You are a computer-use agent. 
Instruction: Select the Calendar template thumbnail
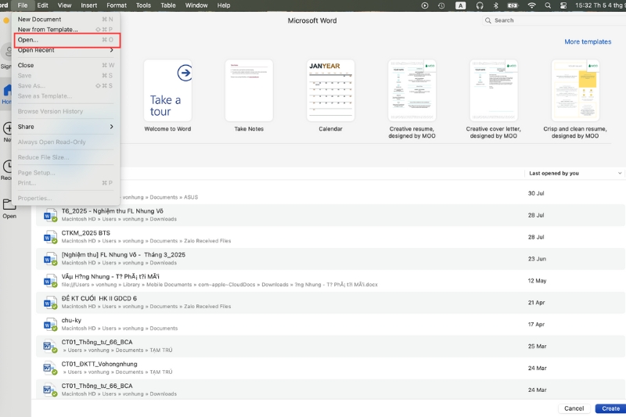[330, 91]
